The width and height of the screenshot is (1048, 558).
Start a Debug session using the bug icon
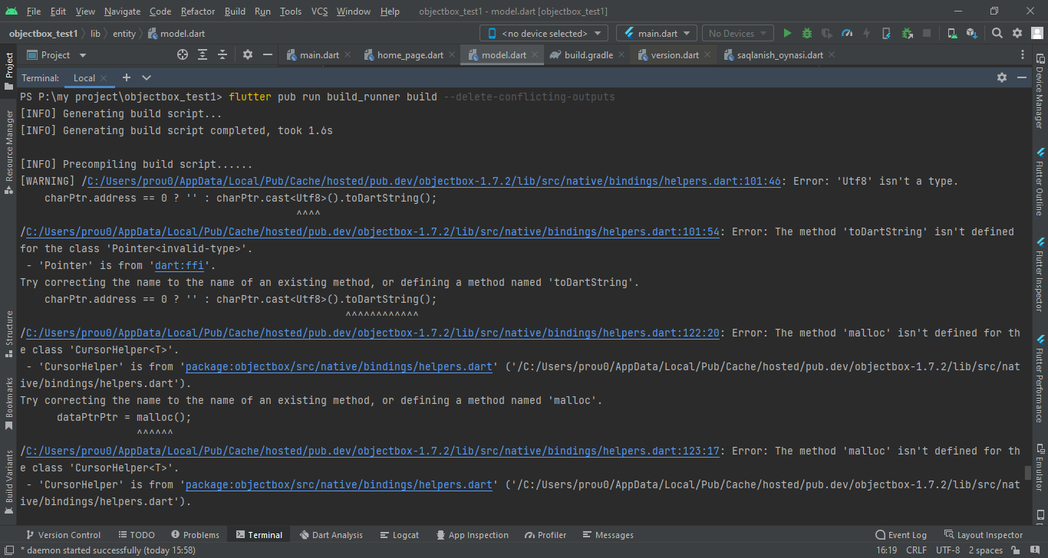coord(806,33)
